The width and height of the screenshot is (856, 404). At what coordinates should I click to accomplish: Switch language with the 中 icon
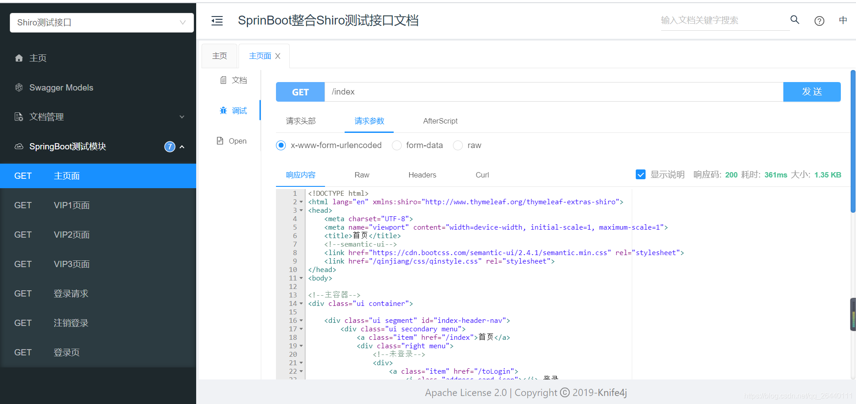click(843, 20)
